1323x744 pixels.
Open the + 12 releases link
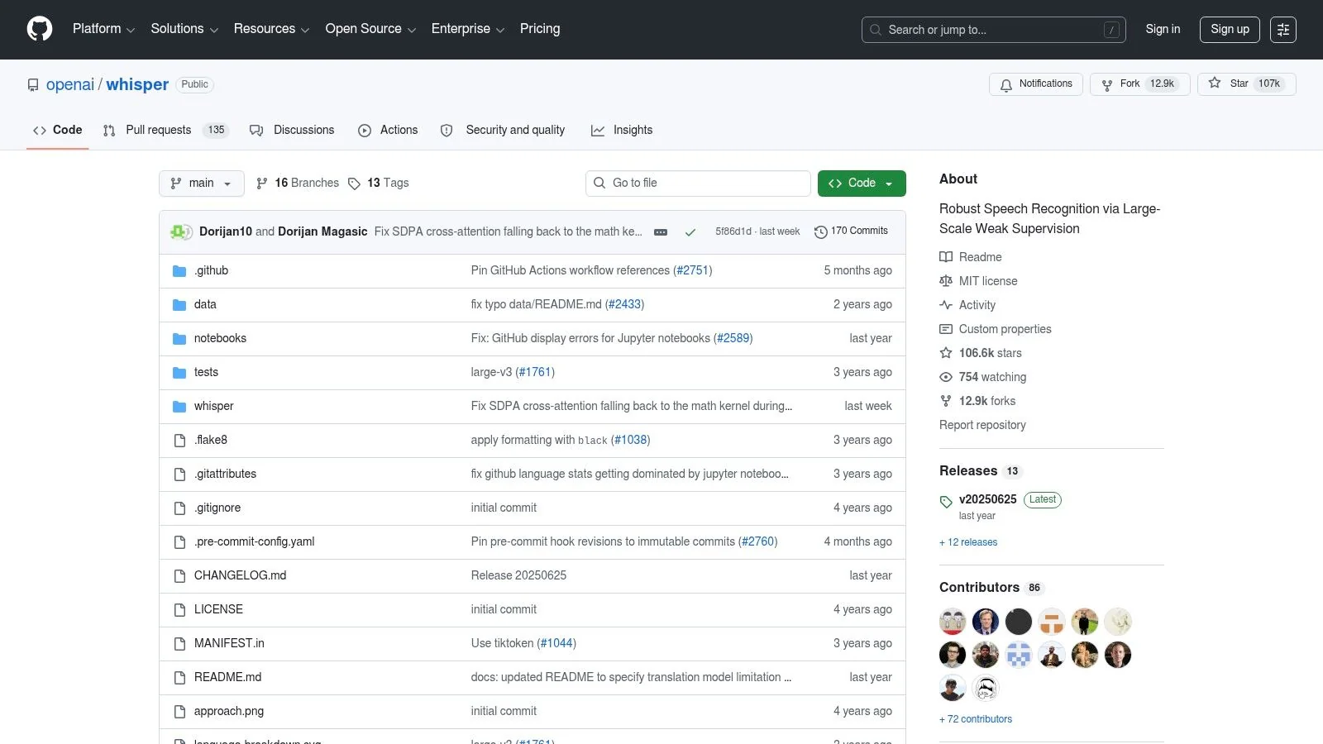tap(968, 542)
